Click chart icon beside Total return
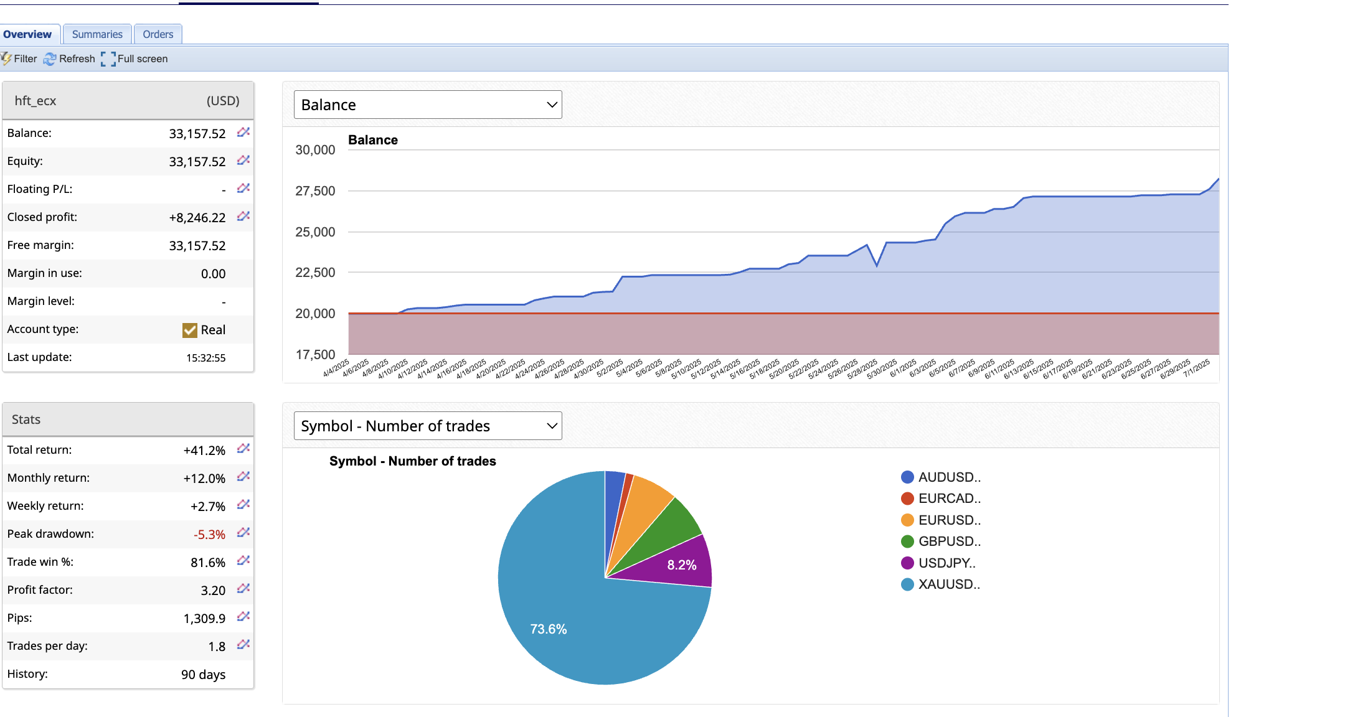This screenshot has width=1350, height=717. 243,448
